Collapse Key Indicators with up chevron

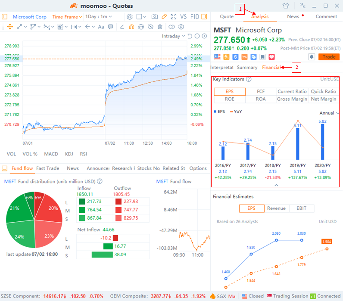click(276, 185)
